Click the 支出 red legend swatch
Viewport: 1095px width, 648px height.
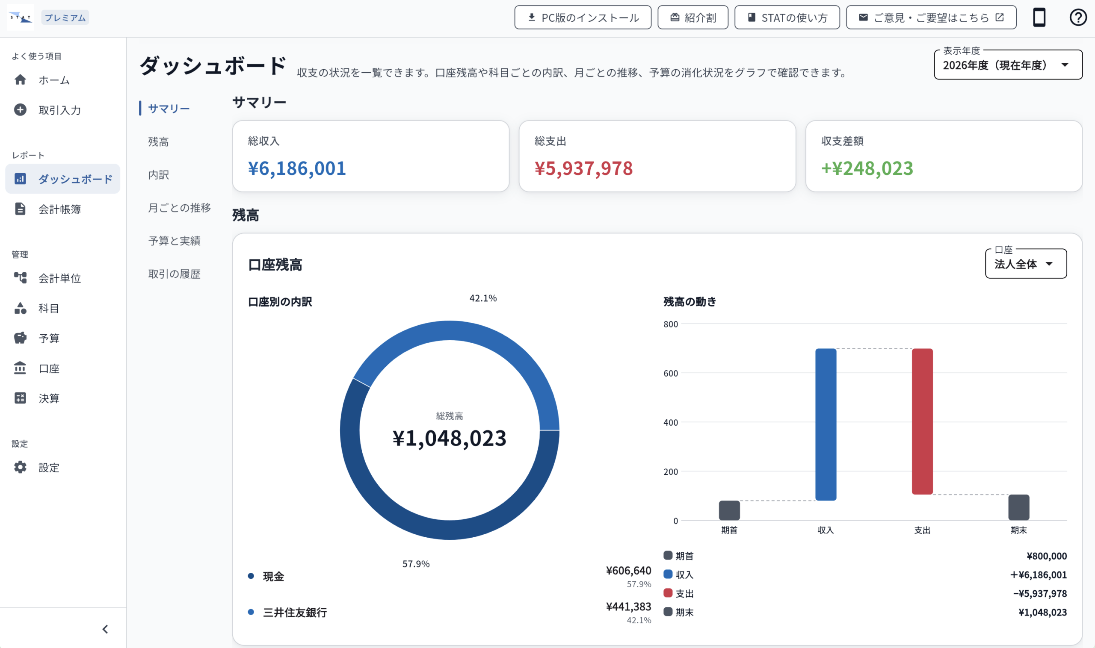[668, 592]
